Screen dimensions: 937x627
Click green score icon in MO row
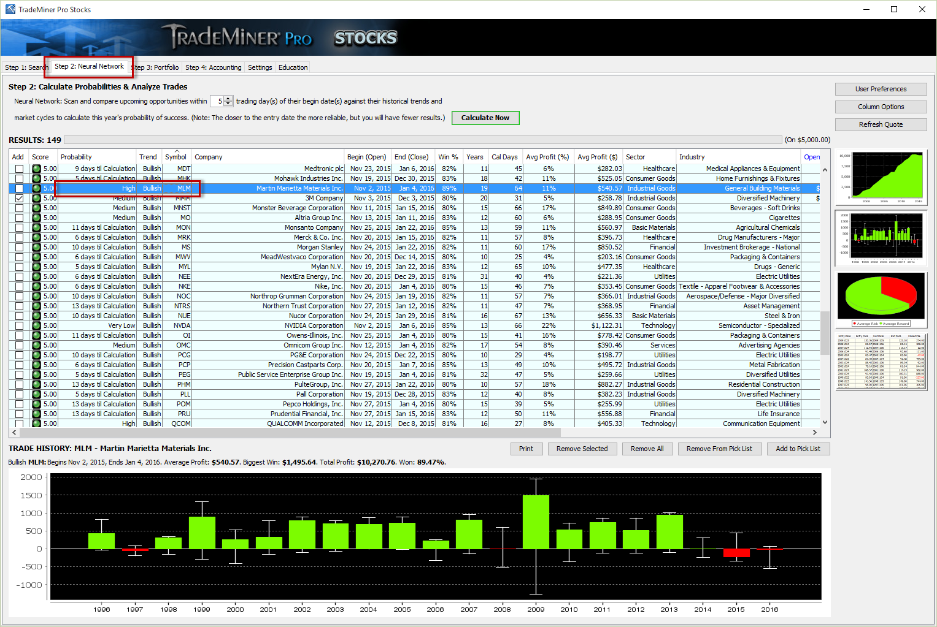(x=36, y=218)
